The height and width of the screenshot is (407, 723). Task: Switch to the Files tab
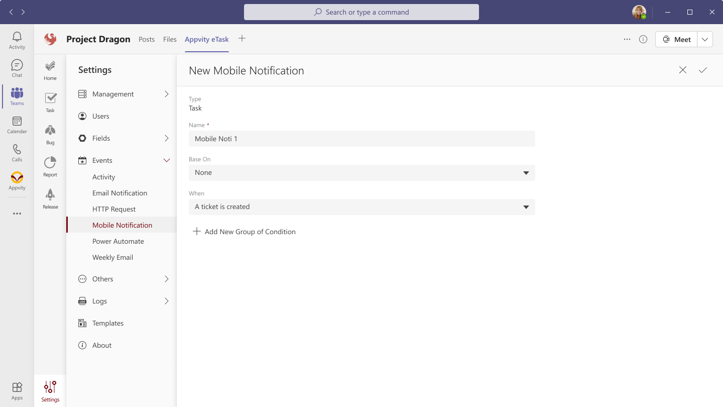pyautogui.click(x=170, y=39)
